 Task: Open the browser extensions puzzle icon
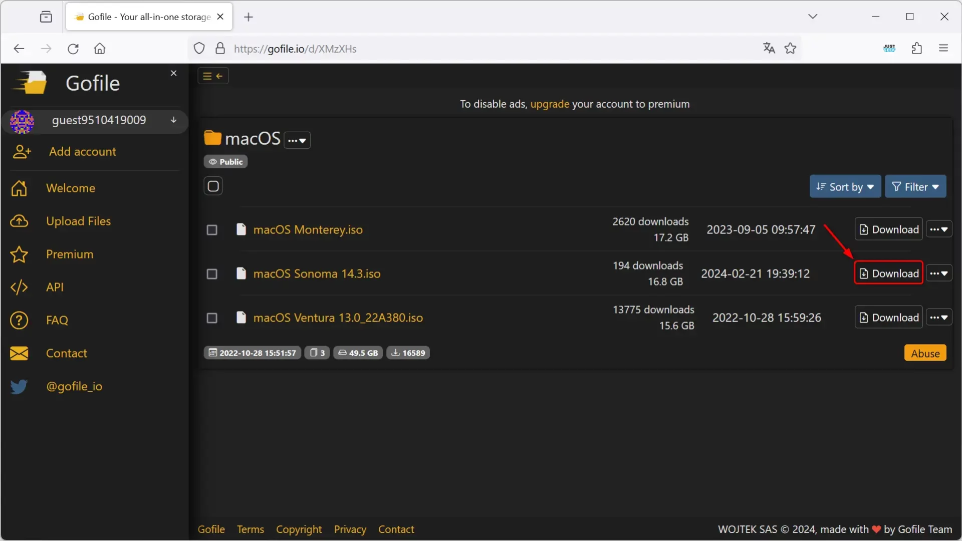click(917, 48)
